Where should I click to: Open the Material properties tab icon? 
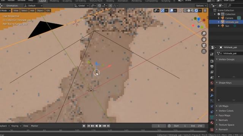pyautogui.click(x=212, y=123)
